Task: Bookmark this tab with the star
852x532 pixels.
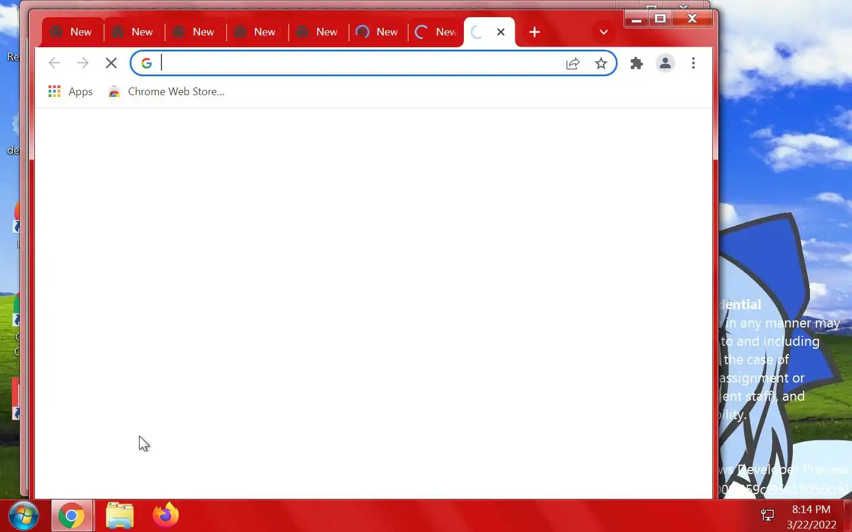Action: coord(601,63)
